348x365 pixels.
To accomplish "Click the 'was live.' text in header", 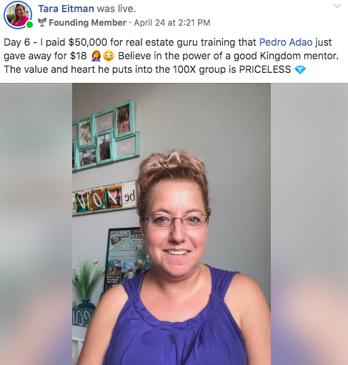I will (116, 9).
